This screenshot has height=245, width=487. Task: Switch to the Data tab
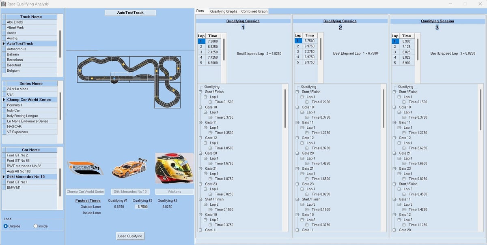click(200, 11)
